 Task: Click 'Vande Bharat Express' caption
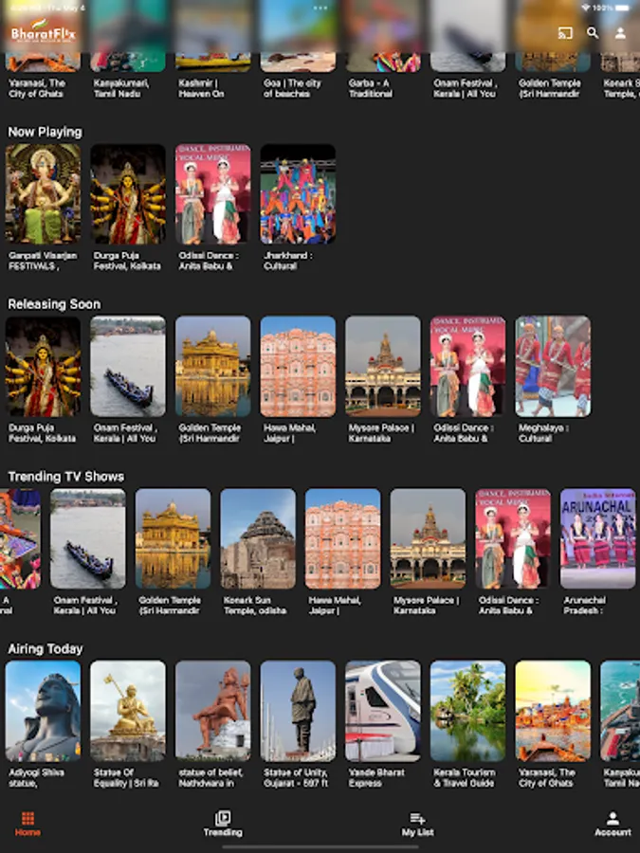coord(376,777)
